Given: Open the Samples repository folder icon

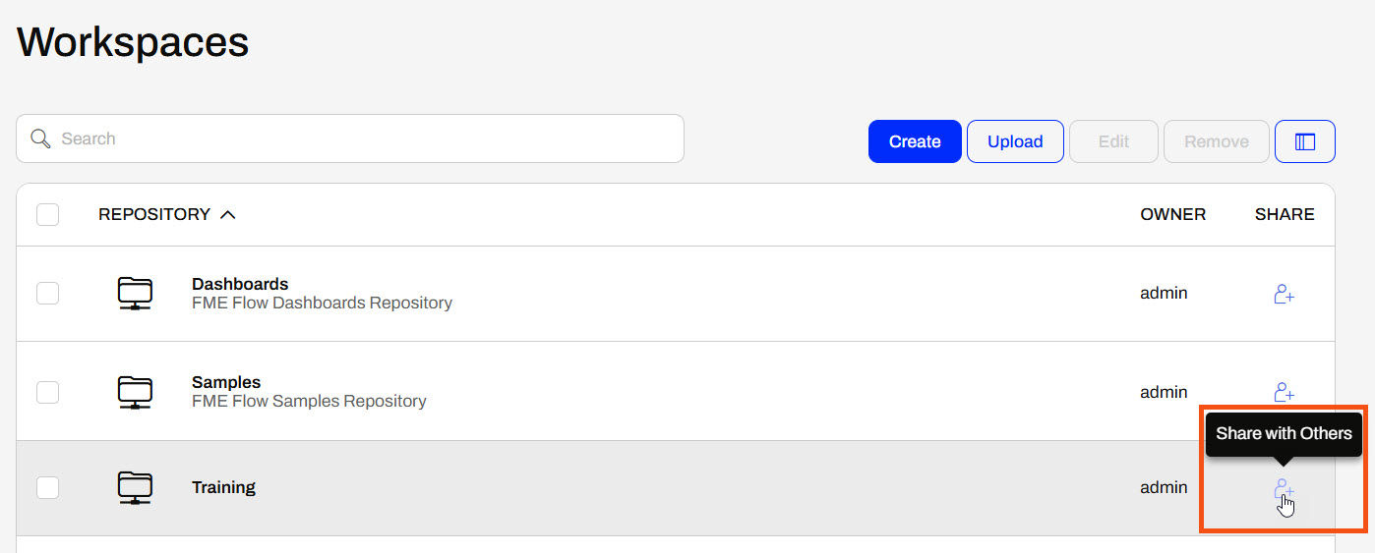Looking at the screenshot, I should click(135, 392).
